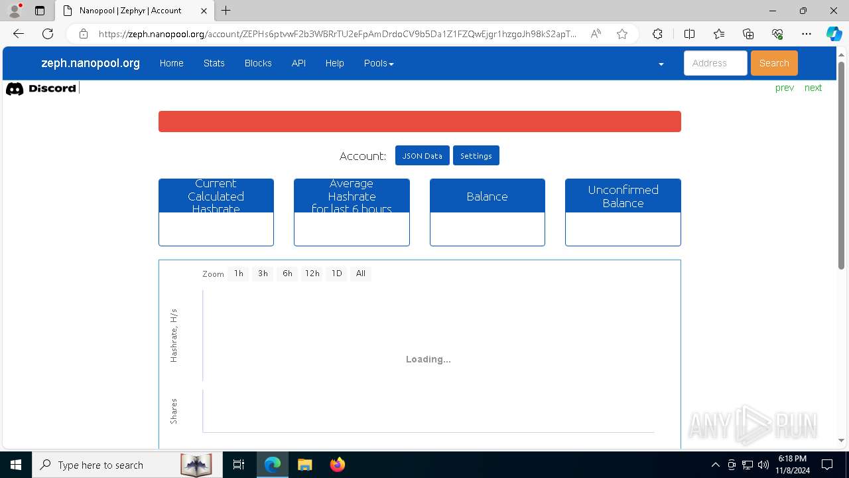The image size is (849, 478).
Task: Open Edge Settings and more menu
Action: point(807,34)
